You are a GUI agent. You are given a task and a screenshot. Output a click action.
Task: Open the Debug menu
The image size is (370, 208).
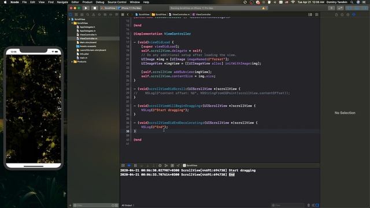pos(100,2)
